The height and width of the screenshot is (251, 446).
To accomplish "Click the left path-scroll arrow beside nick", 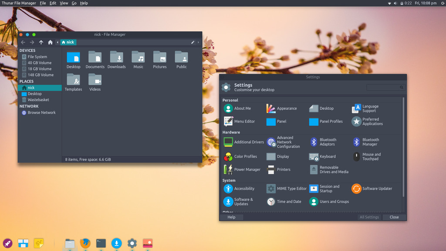I will [x=58, y=42].
